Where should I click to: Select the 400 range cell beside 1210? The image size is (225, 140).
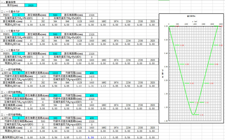pyautogui.click(x=92, y=73)
